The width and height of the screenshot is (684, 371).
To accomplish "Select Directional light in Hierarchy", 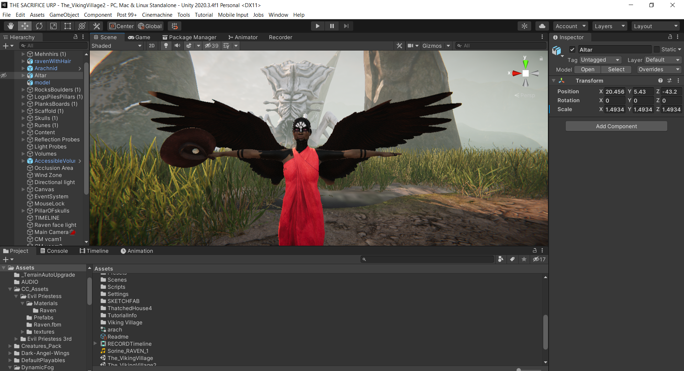I will click(x=55, y=182).
